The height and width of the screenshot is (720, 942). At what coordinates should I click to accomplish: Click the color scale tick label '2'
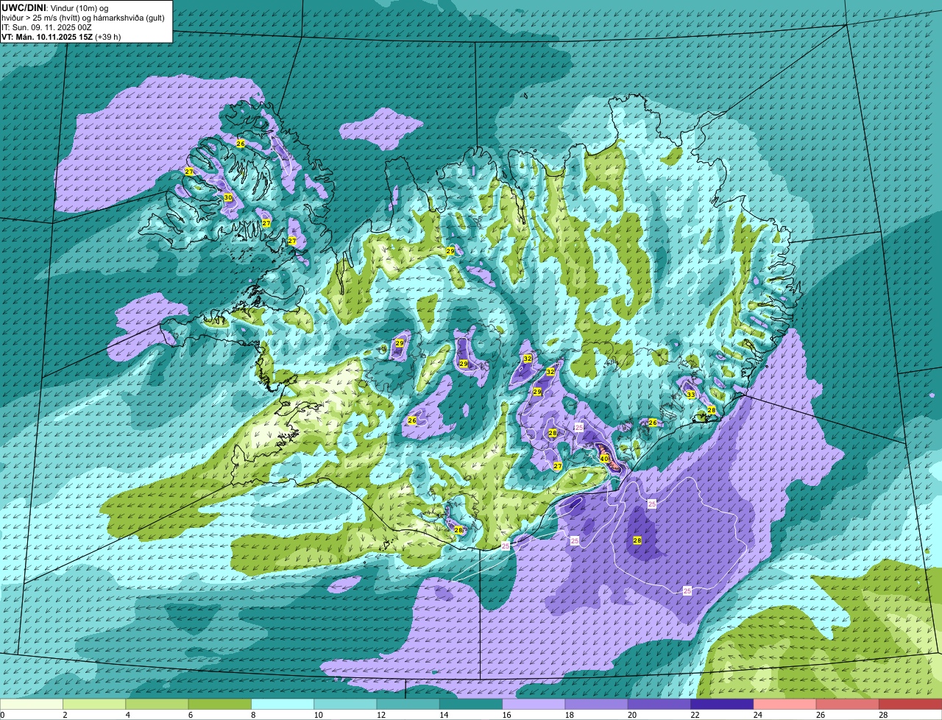pyautogui.click(x=64, y=715)
